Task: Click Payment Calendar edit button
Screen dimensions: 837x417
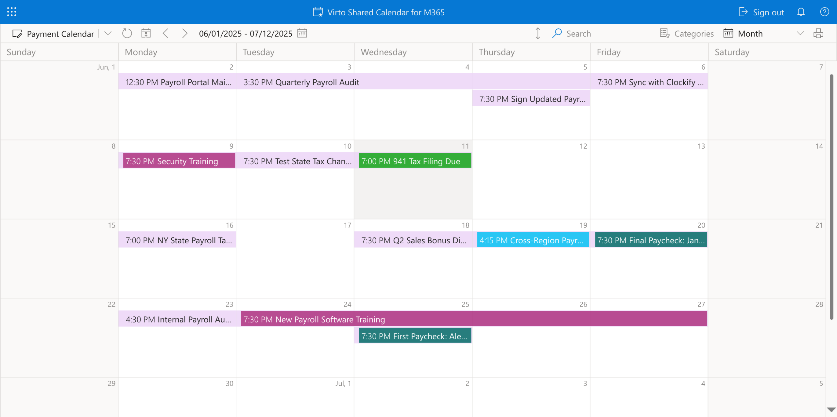Action: [54, 34]
